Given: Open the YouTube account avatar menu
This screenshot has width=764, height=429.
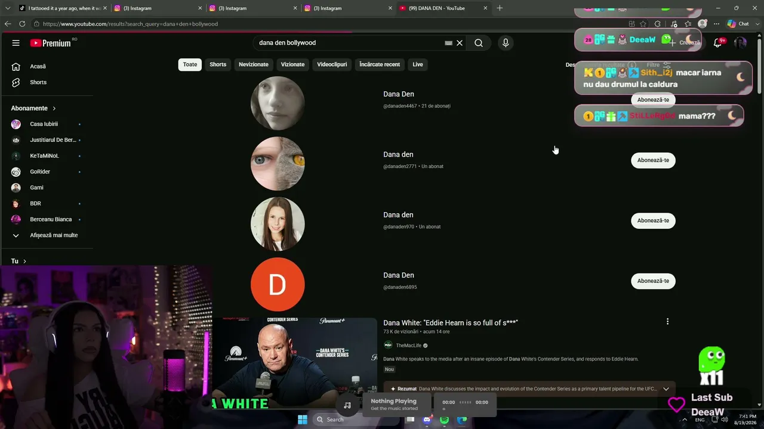Looking at the screenshot, I should pos(740,43).
